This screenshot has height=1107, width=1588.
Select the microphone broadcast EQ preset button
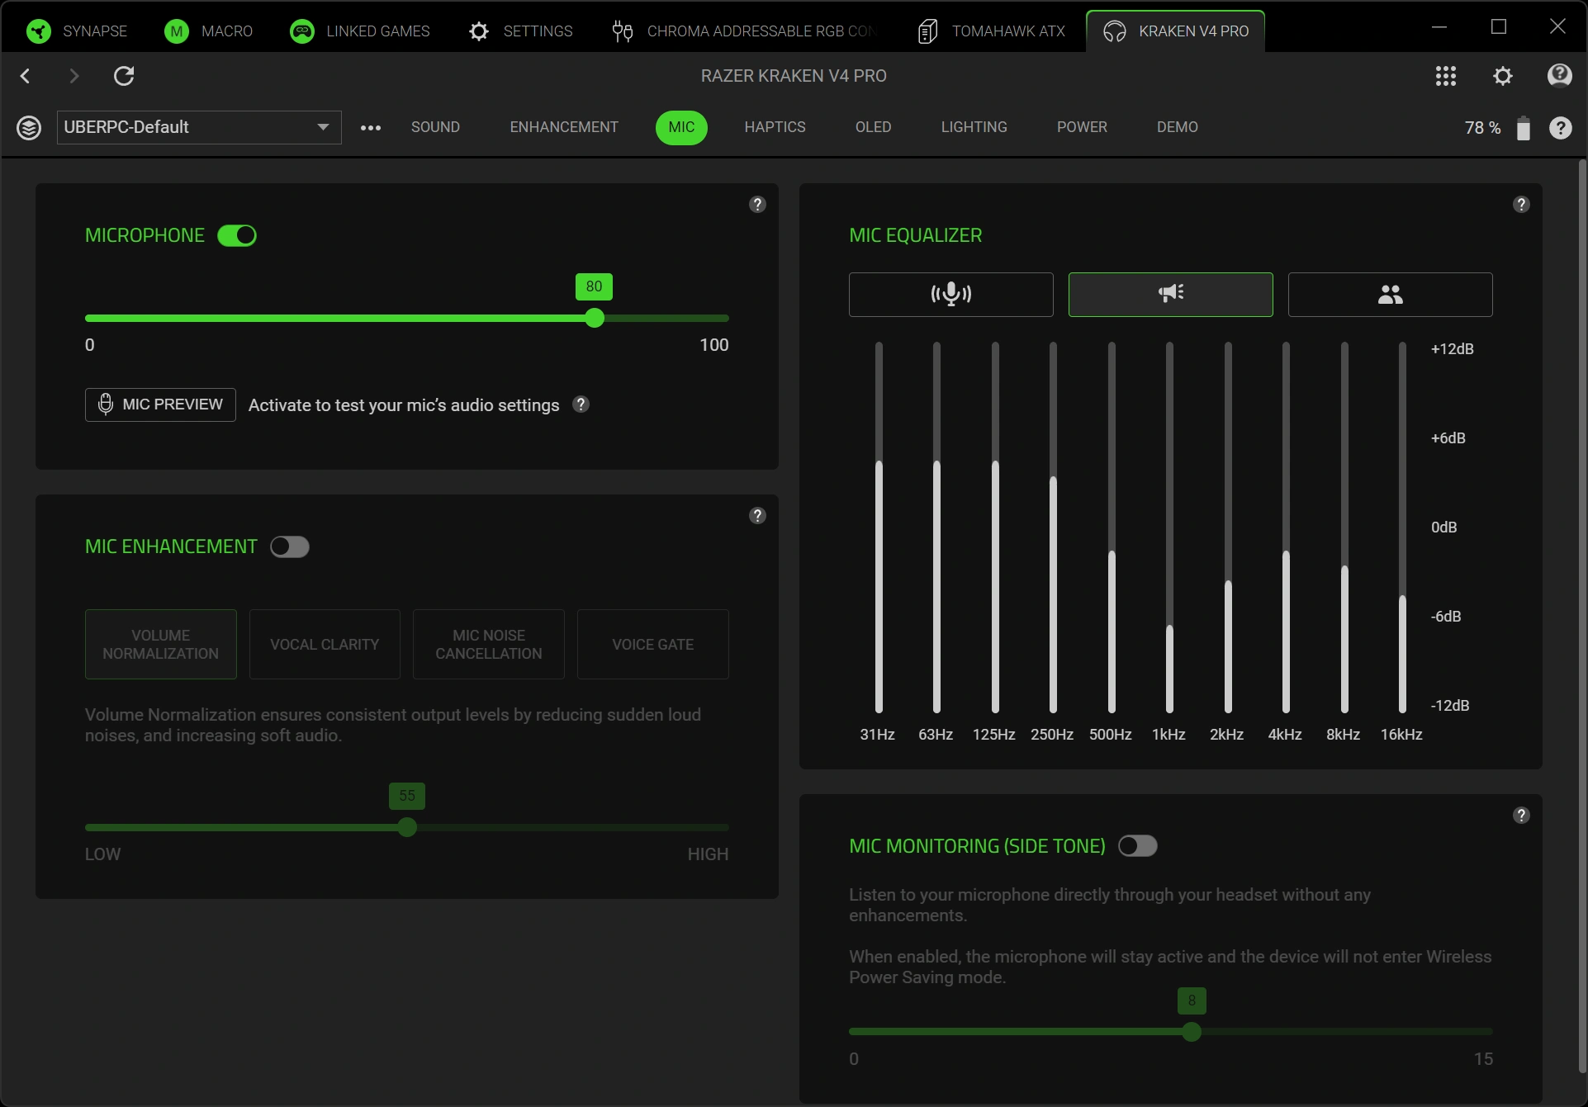(x=950, y=295)
